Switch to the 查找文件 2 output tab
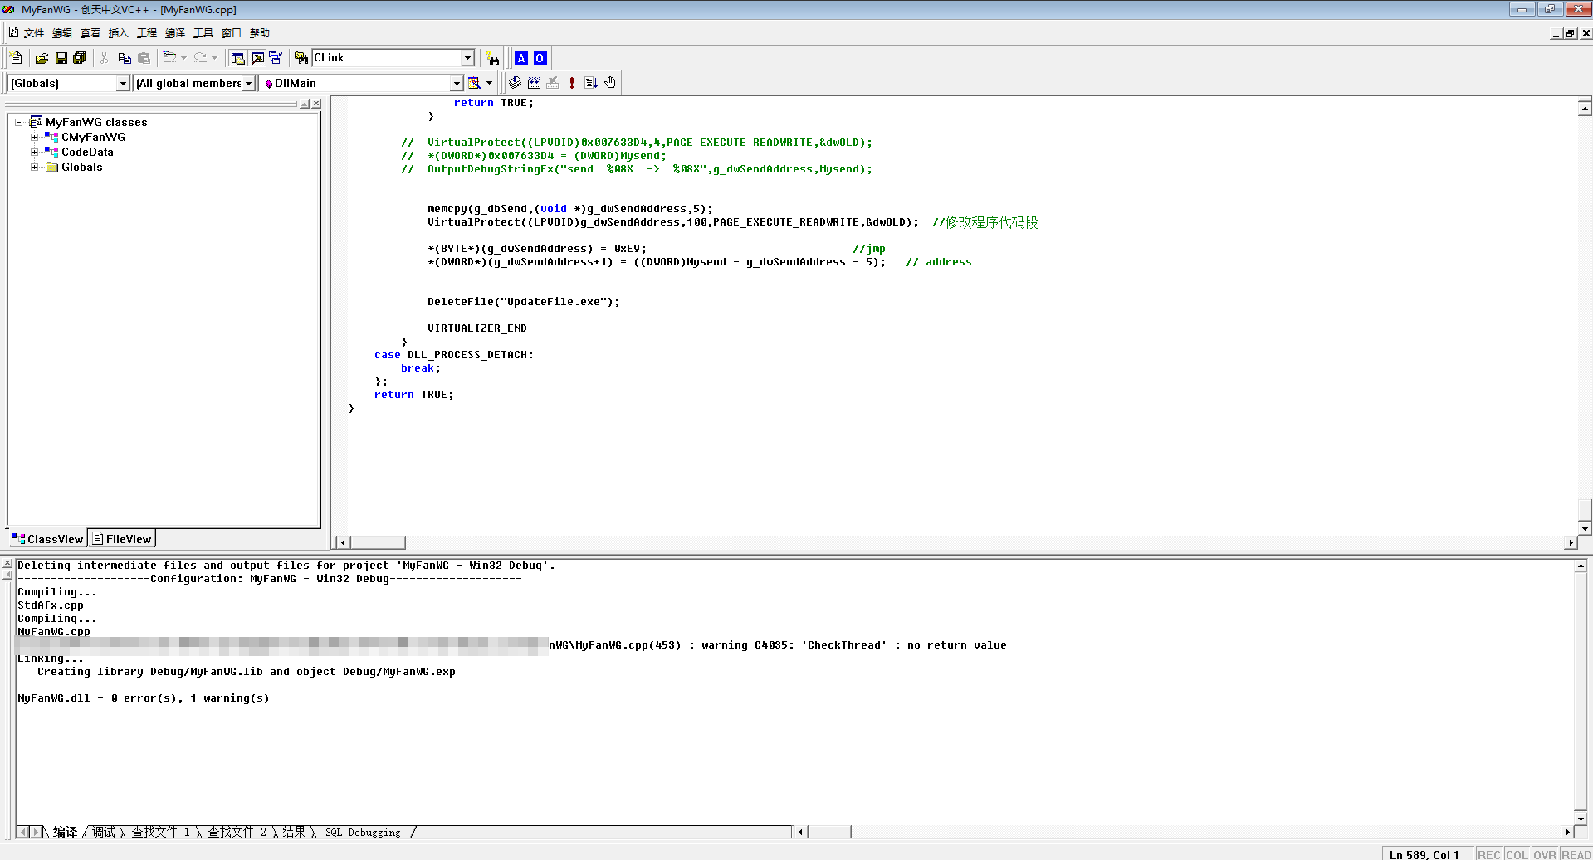This screenshot has height=860, width=1593. click(x=237, y=832)
